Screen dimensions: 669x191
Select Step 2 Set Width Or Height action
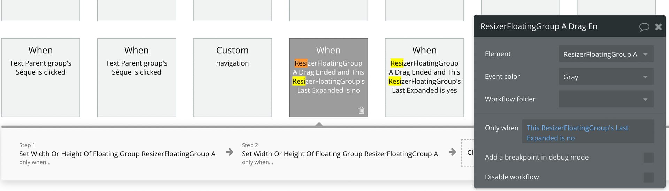[340, 154]
